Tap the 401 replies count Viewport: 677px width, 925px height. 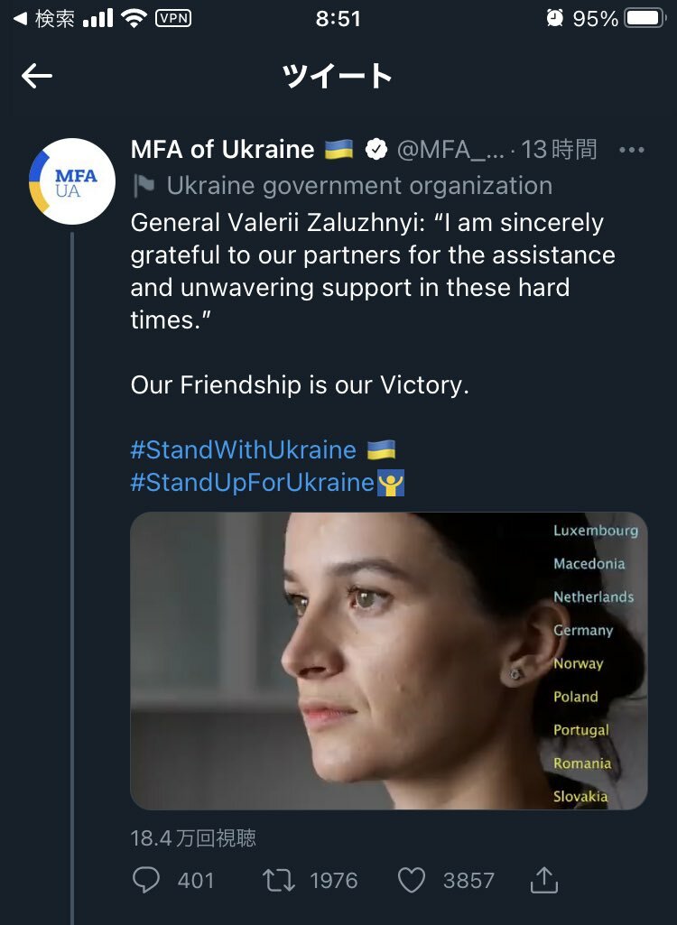coord(195,881)
